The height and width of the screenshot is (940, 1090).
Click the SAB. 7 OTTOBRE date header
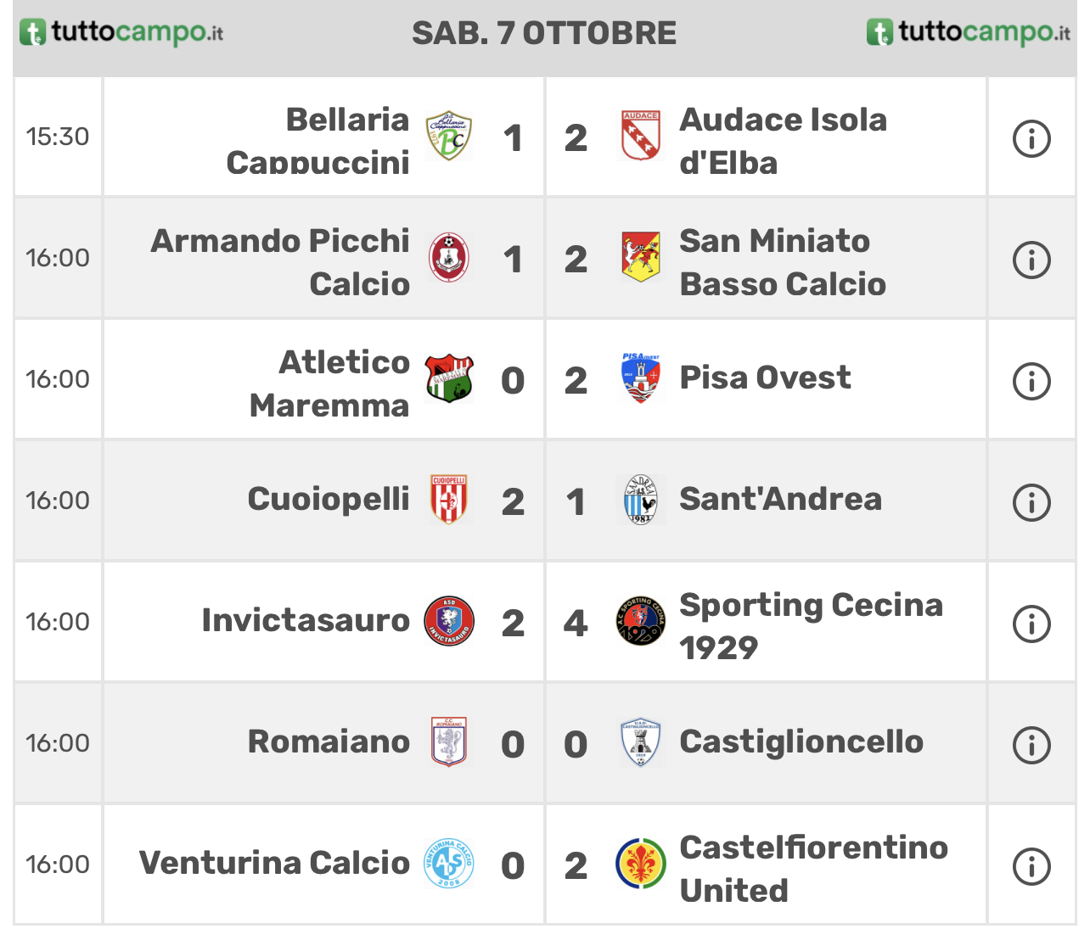(544, 33)
